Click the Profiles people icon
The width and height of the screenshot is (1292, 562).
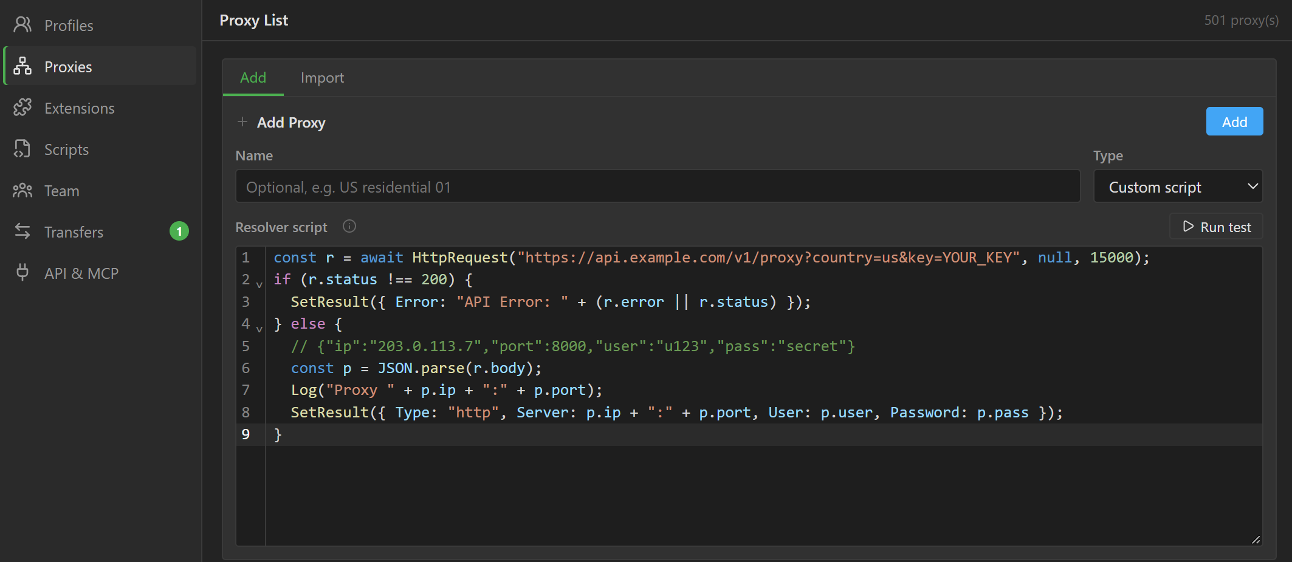22,25
